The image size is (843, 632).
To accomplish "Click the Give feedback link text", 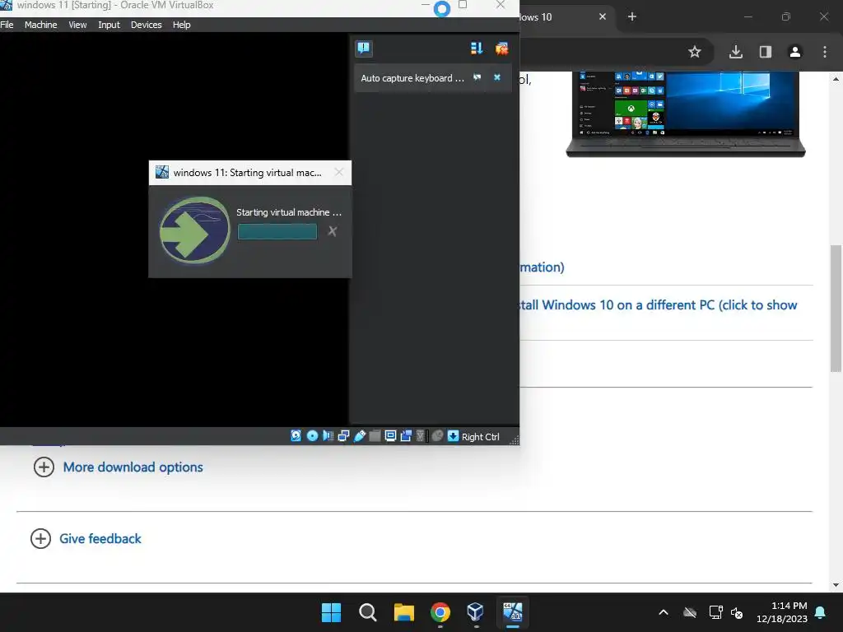I will pos(100,538).
